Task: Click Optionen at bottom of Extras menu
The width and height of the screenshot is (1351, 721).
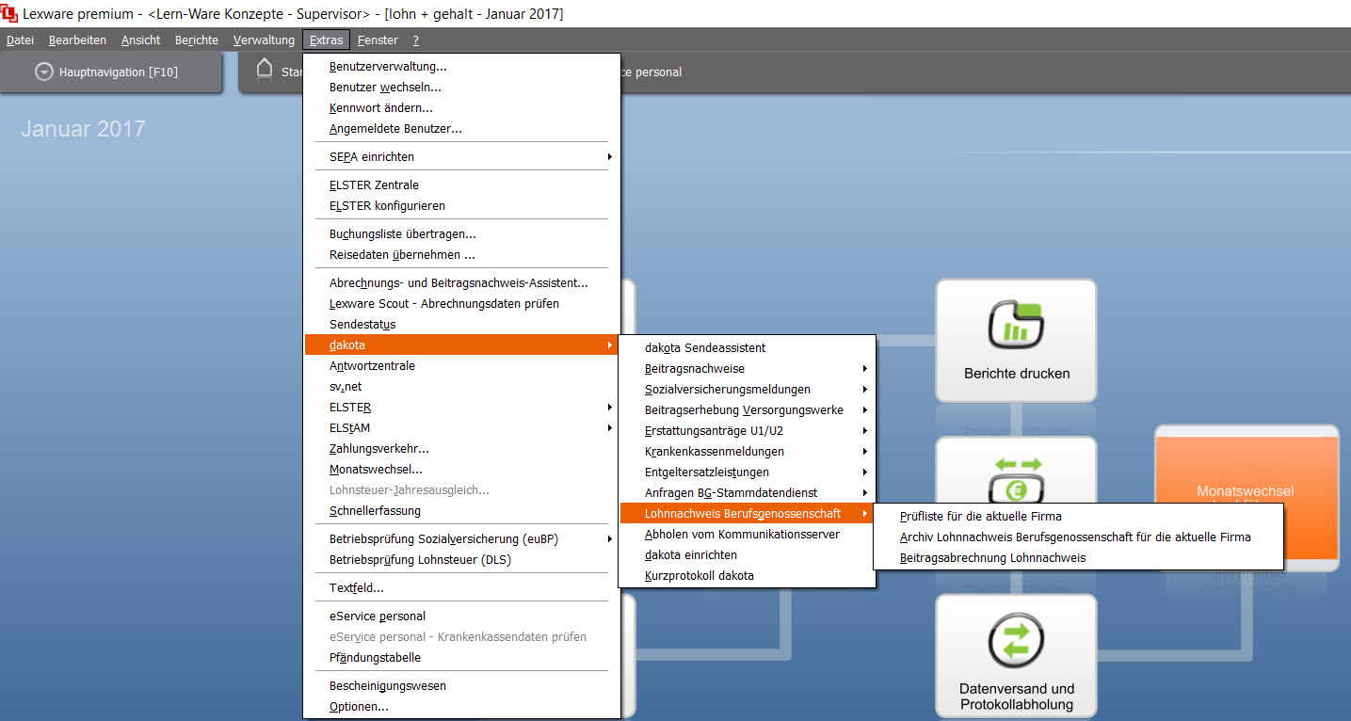Action: click(x=359, y=706)
